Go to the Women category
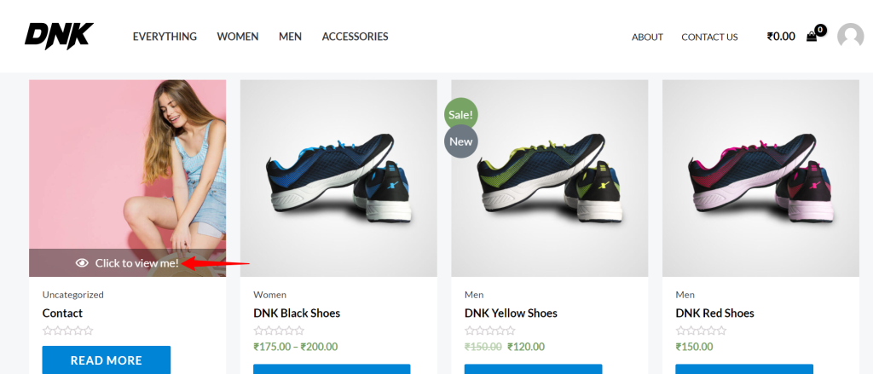 (x=238, y=36)
